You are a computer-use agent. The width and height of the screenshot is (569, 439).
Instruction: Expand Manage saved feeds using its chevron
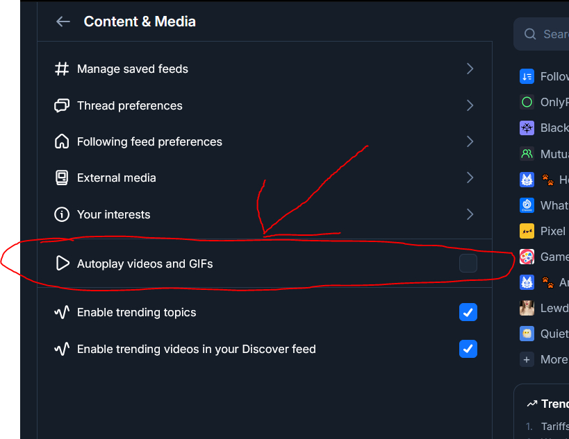pyautogui.click(x=470, y=69)
